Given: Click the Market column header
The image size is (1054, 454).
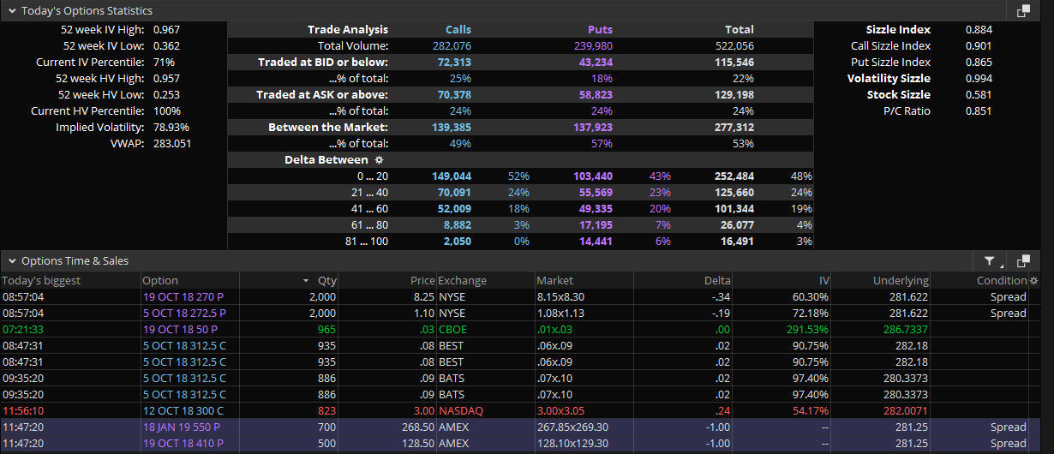Looking at the screenshot, I should (x=554, y=280).
